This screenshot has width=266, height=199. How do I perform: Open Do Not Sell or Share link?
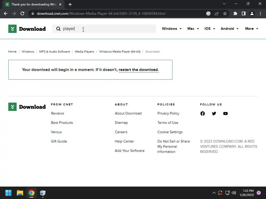pos(174,146)
